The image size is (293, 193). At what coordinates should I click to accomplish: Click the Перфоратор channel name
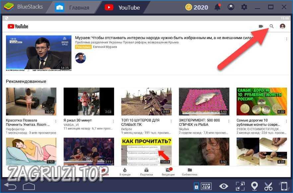(15, 129)
